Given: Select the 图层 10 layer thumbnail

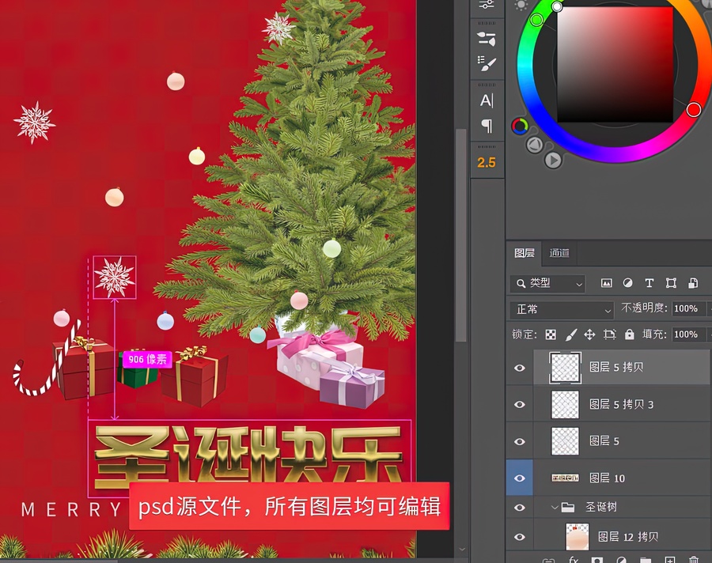Looking at the screenshot, I should click(x=565, y=478).
